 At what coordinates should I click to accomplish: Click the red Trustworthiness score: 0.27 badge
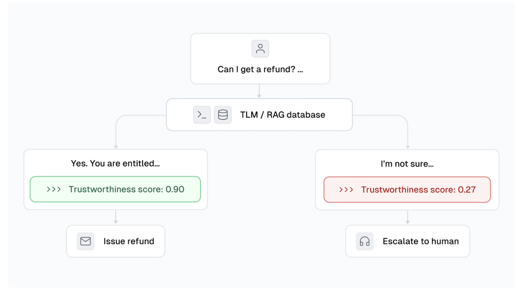coord(407,190)
